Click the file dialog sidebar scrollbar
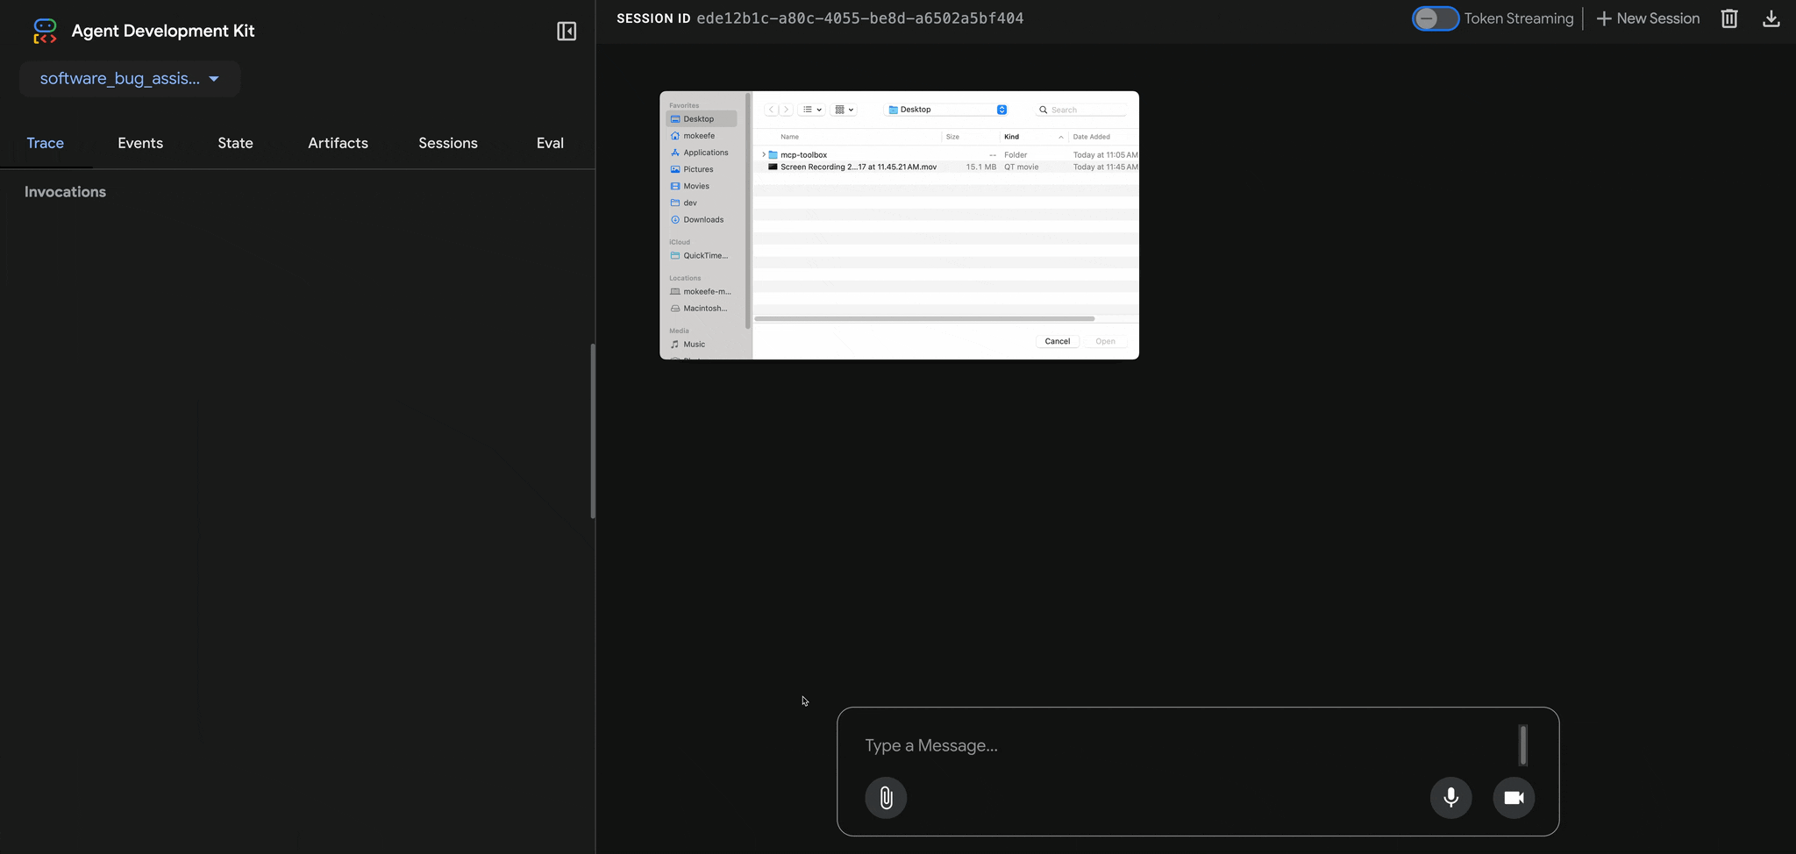 pyautogui.click(x=748, y=210)
